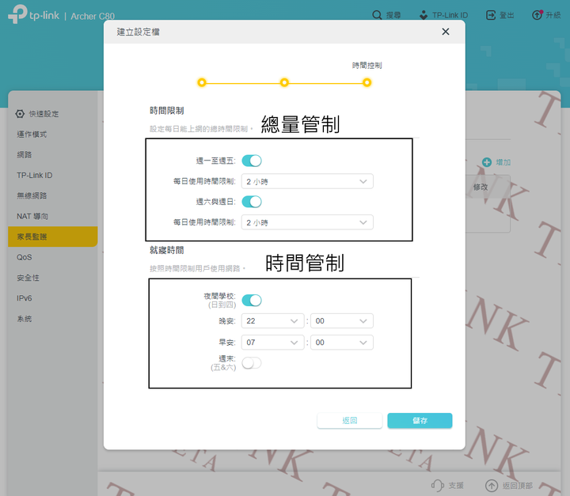Toggle the 週六與週日 switch
Screen dimensions: 570x496
(252, 202)
